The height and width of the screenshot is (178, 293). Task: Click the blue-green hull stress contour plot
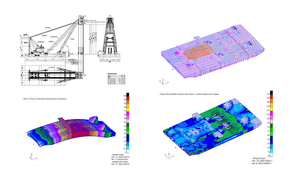[x=212, y=126]
